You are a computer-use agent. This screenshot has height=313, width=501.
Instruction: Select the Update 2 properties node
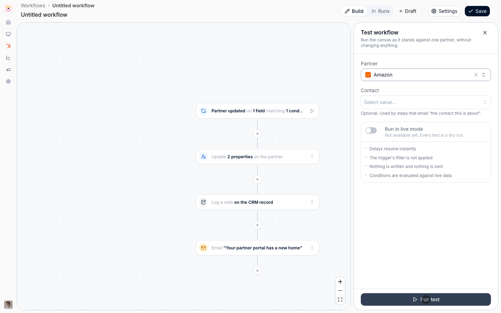[x=257, y=157]
